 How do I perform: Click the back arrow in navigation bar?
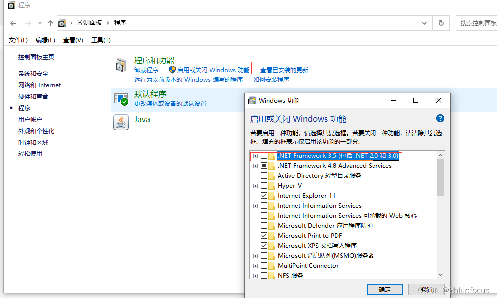[13, 23]
